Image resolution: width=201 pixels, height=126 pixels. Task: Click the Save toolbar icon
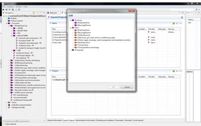6,10
